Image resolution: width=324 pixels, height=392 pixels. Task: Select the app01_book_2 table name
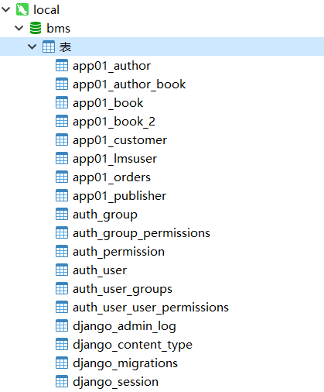click(114, 122)
